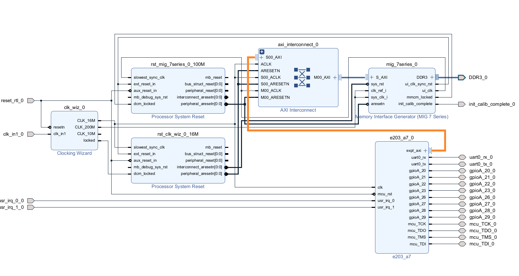Expand the expl_axi interface on e203_a7_0
Screen dimensions: 519x276
point(425,151)
